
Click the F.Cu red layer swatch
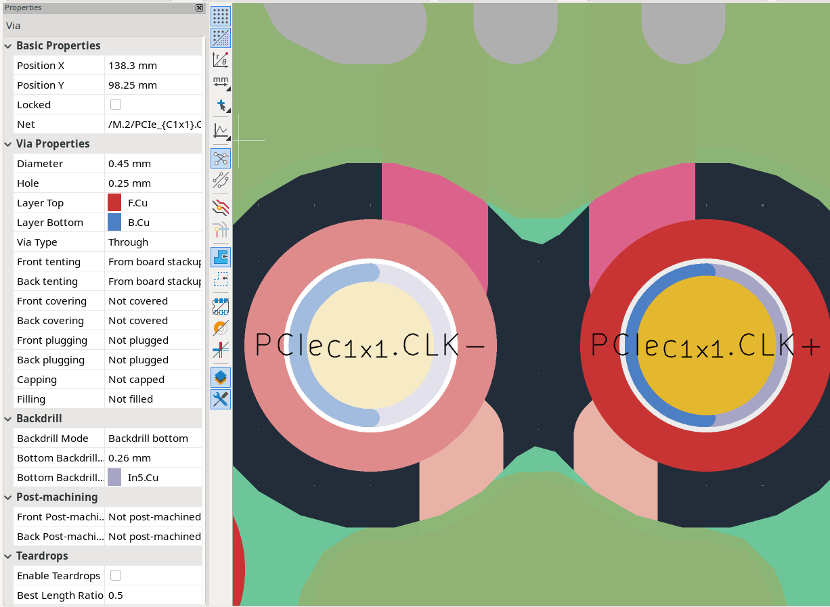114,203
